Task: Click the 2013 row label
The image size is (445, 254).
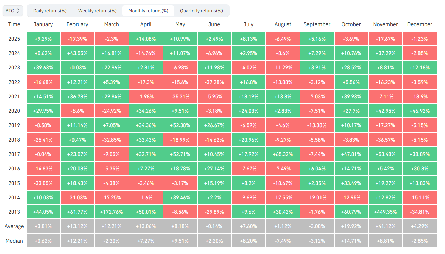Action: [x=14, y=212]
